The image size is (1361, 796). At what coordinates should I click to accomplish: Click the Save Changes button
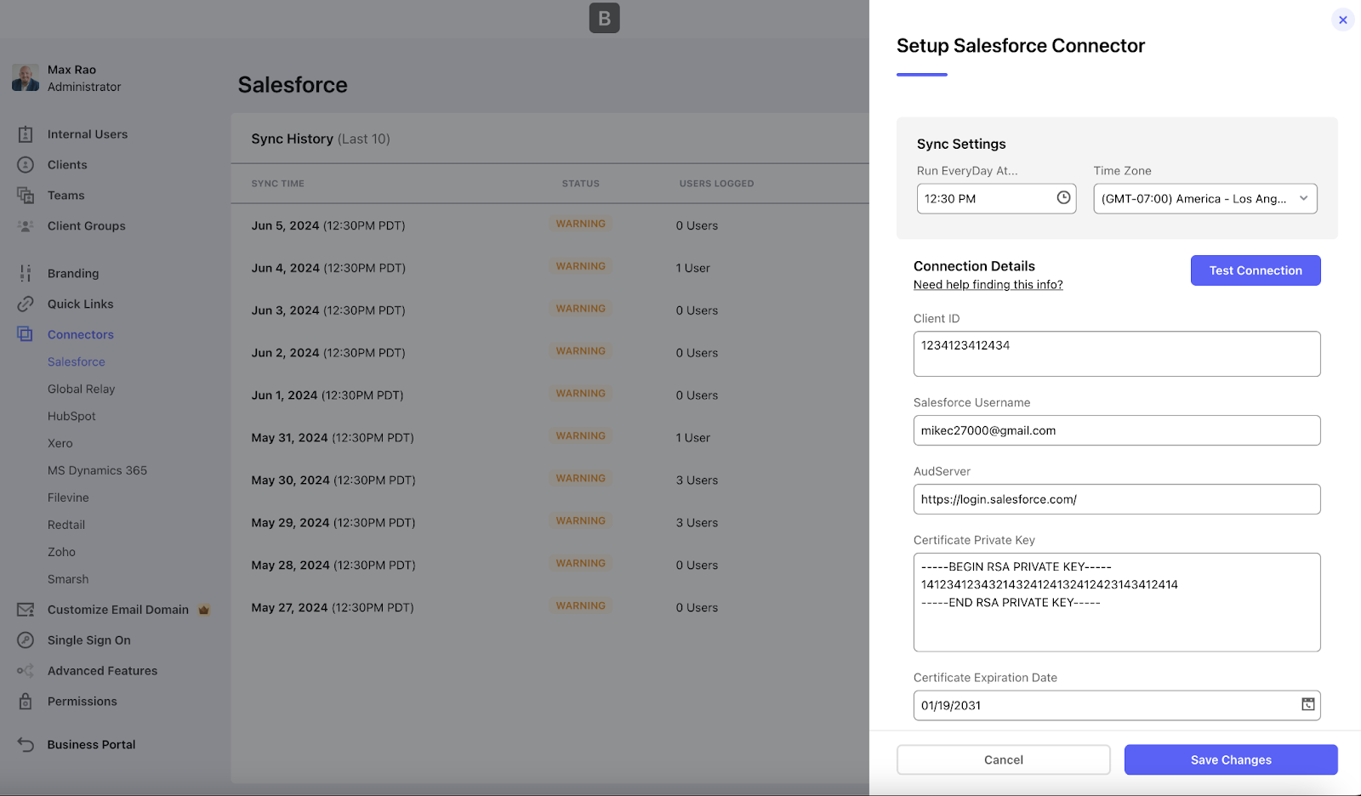pyautogui.click(x=1231, y=760)
